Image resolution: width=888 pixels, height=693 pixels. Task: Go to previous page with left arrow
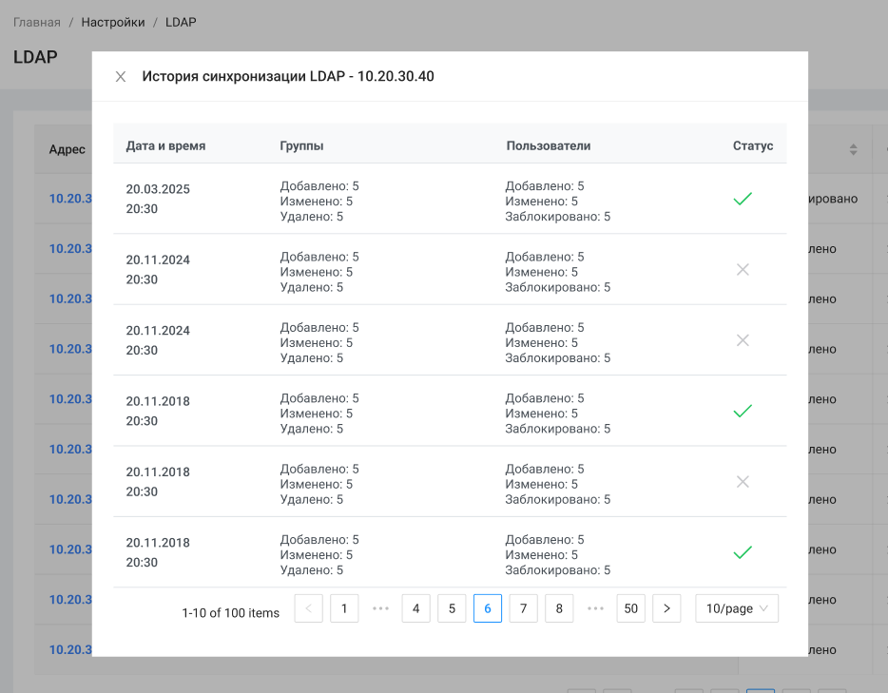pyautogui.click(x=309, y=608)
